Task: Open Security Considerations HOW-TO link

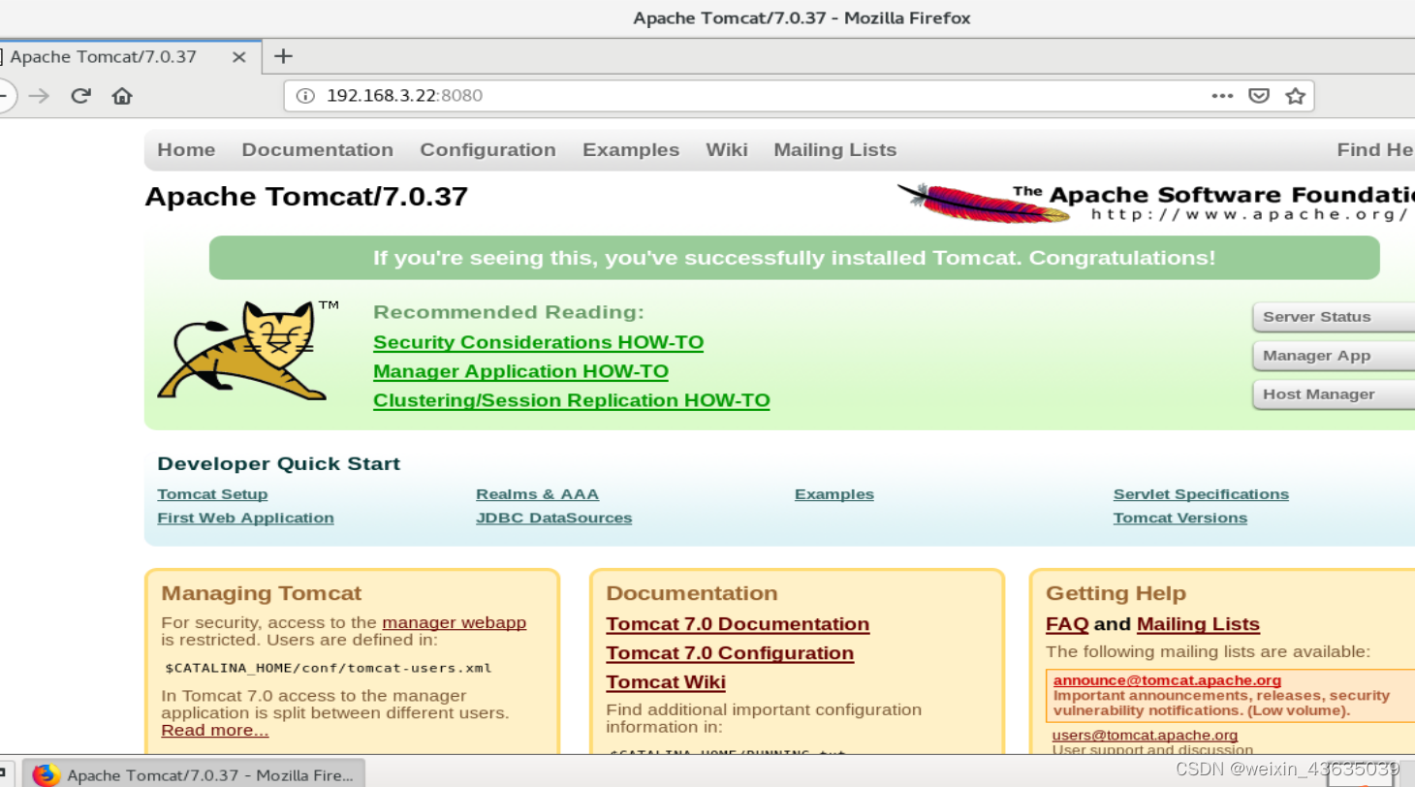Action: [538, 342]
